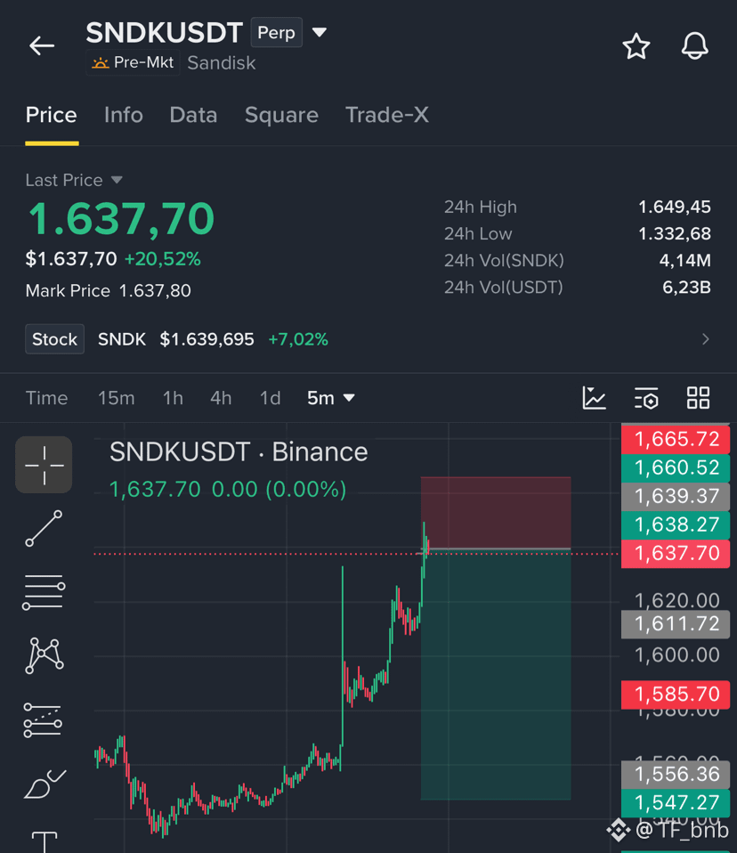Open the chart indicators icon
The height and width of the screenshot is (853, 737).
point(594,398)
